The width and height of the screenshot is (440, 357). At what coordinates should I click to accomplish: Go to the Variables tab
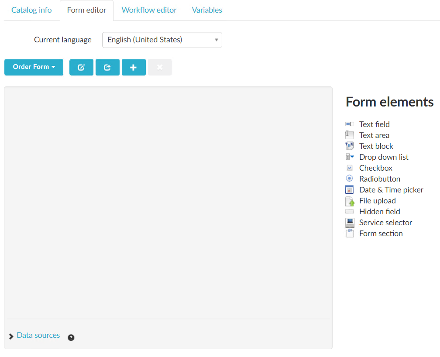click(x=207, y=10)
